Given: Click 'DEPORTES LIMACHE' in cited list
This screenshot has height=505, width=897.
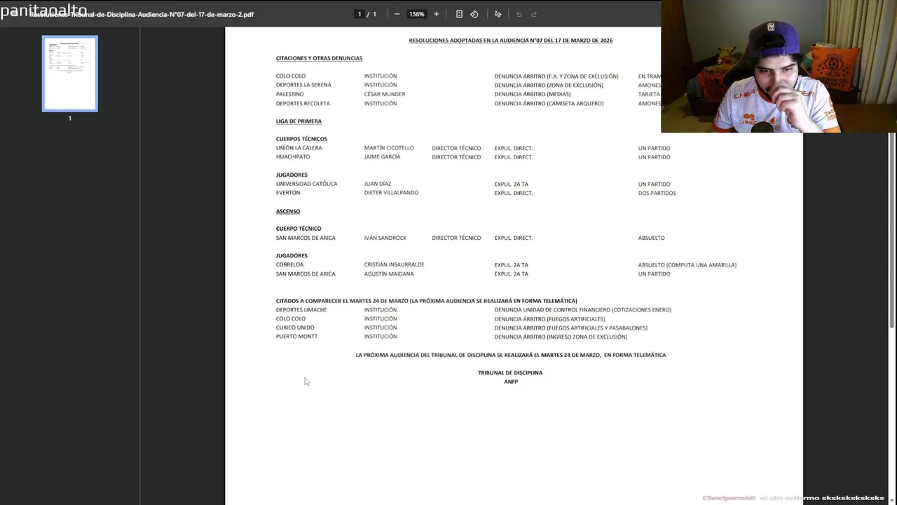Looking at the screenshot, I should pos(301,310).
